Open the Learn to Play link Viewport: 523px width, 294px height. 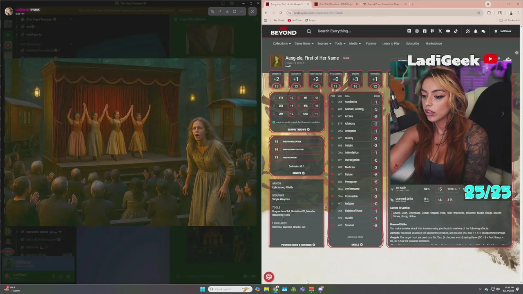point(391,43)
